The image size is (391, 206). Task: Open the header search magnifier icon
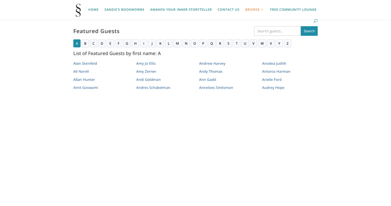click(315, 21)
